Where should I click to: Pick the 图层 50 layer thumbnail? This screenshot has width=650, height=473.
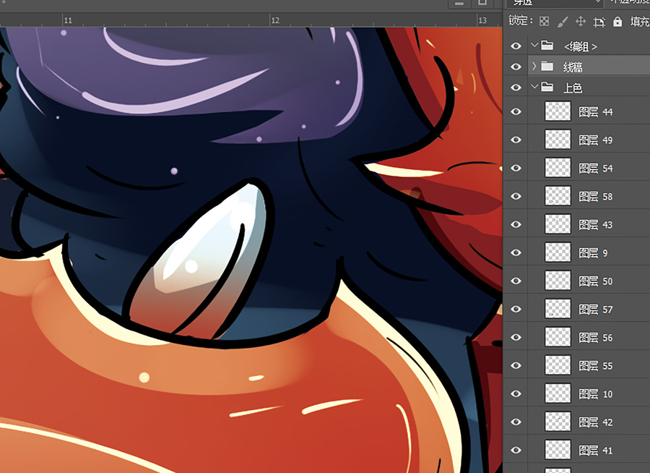pos(558,281)
